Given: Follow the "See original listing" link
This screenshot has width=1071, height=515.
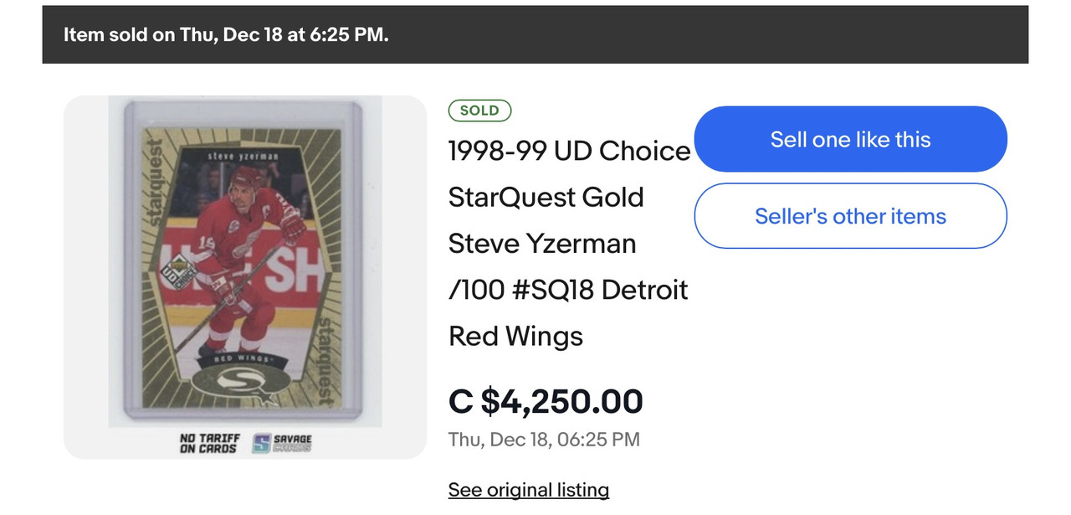Looking at the screenshot, I should 528,490.
